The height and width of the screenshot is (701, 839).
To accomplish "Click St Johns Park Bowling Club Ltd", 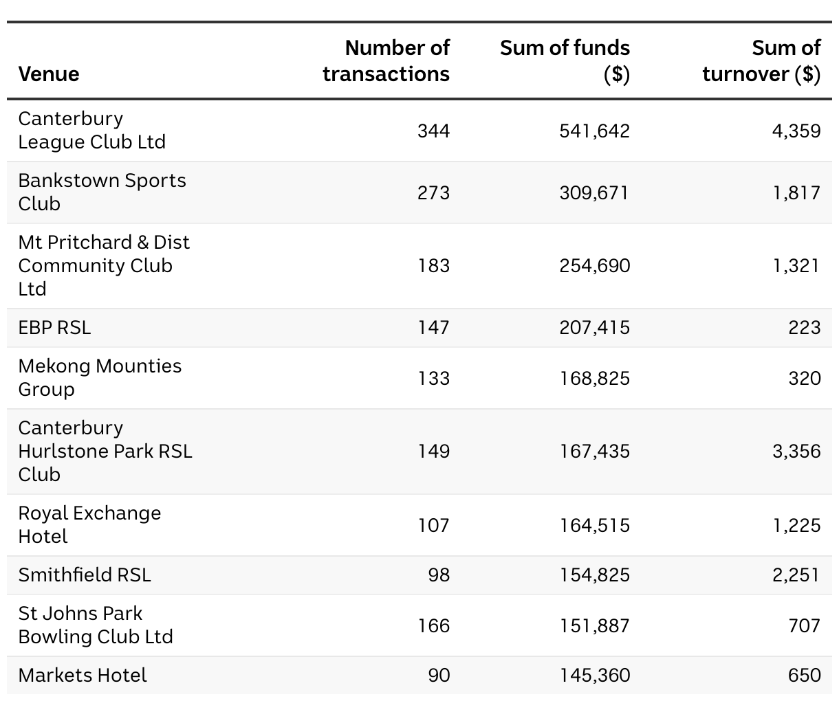I will 95,625.
